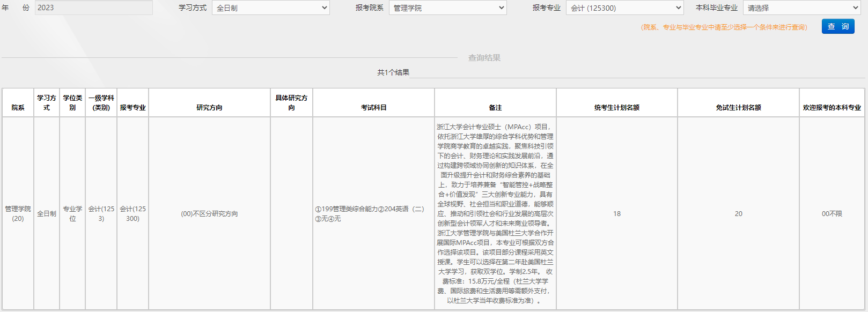This screenshot has width=868, height=312.
Task: Expand the 本科毕业专业 dropdown showing 请选择
Action: pos(801,8)
